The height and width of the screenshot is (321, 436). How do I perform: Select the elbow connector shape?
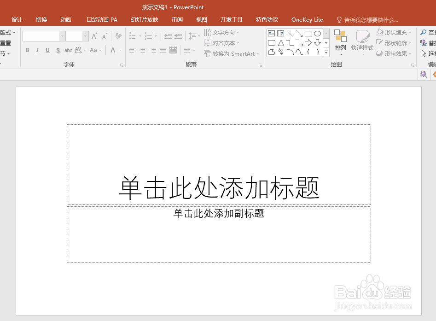click(290, 43)
